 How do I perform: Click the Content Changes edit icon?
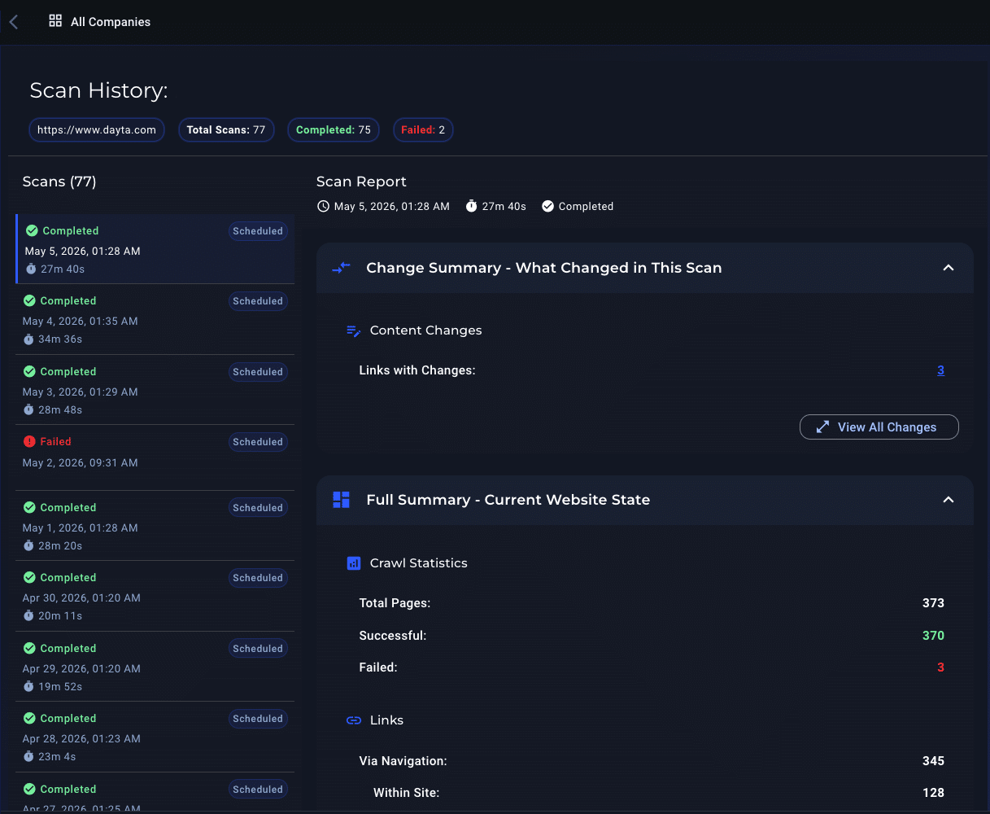(354, 330)
